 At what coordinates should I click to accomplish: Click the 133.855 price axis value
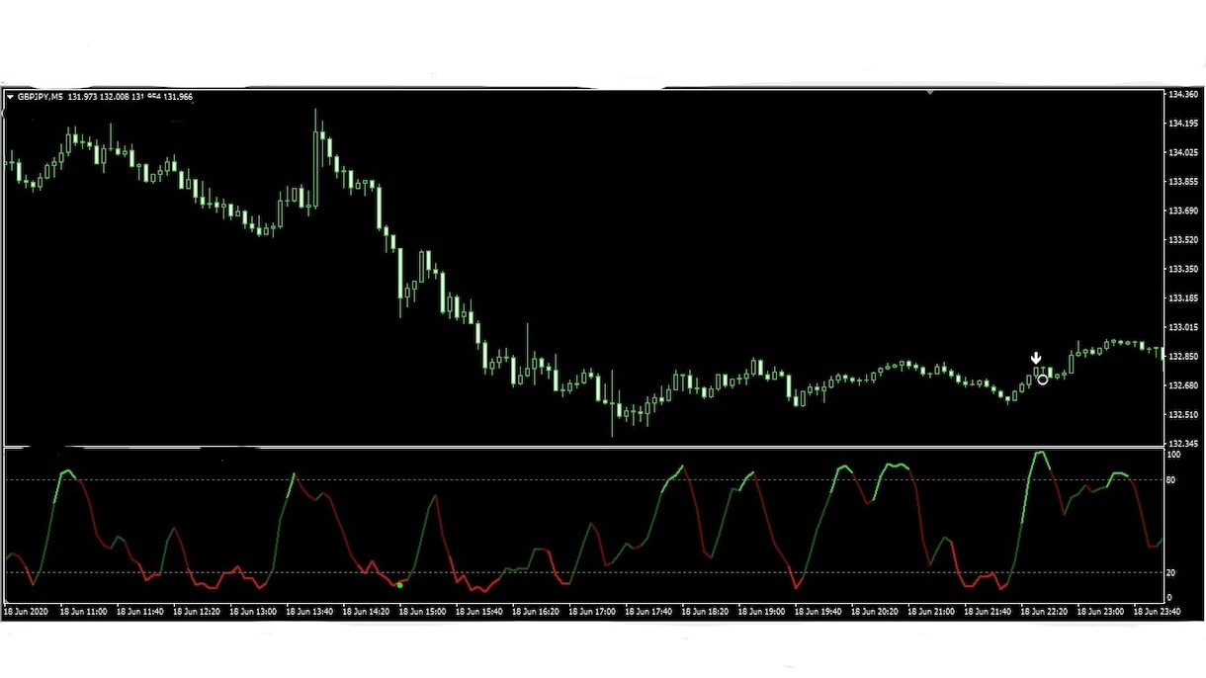[1183, 182]
